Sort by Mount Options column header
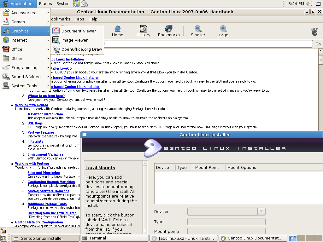Screen dimensions: 323x242 click(x=274, y=168)
